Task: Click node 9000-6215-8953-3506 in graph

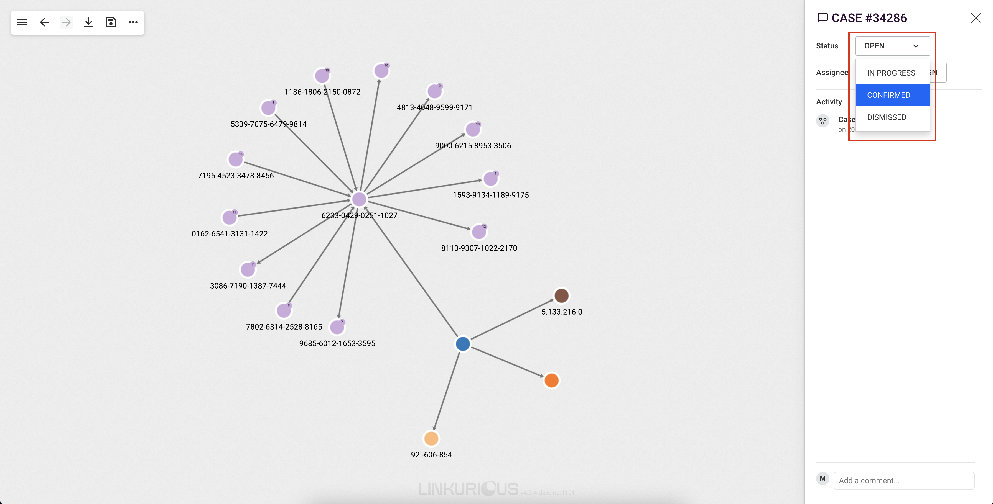Action: coord(472,128)
